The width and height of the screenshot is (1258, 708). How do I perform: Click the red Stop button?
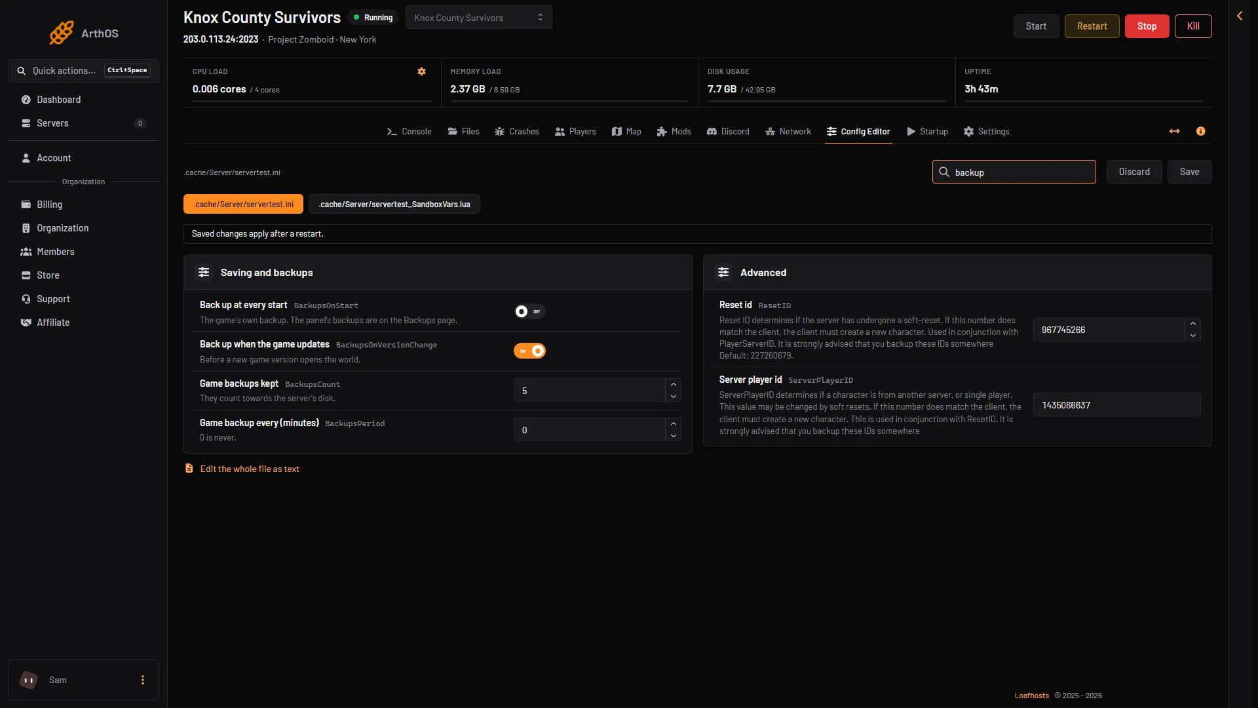[1147, 26]
